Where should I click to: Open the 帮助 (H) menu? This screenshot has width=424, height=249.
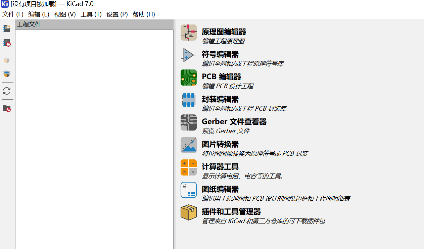tap(144, 14)
